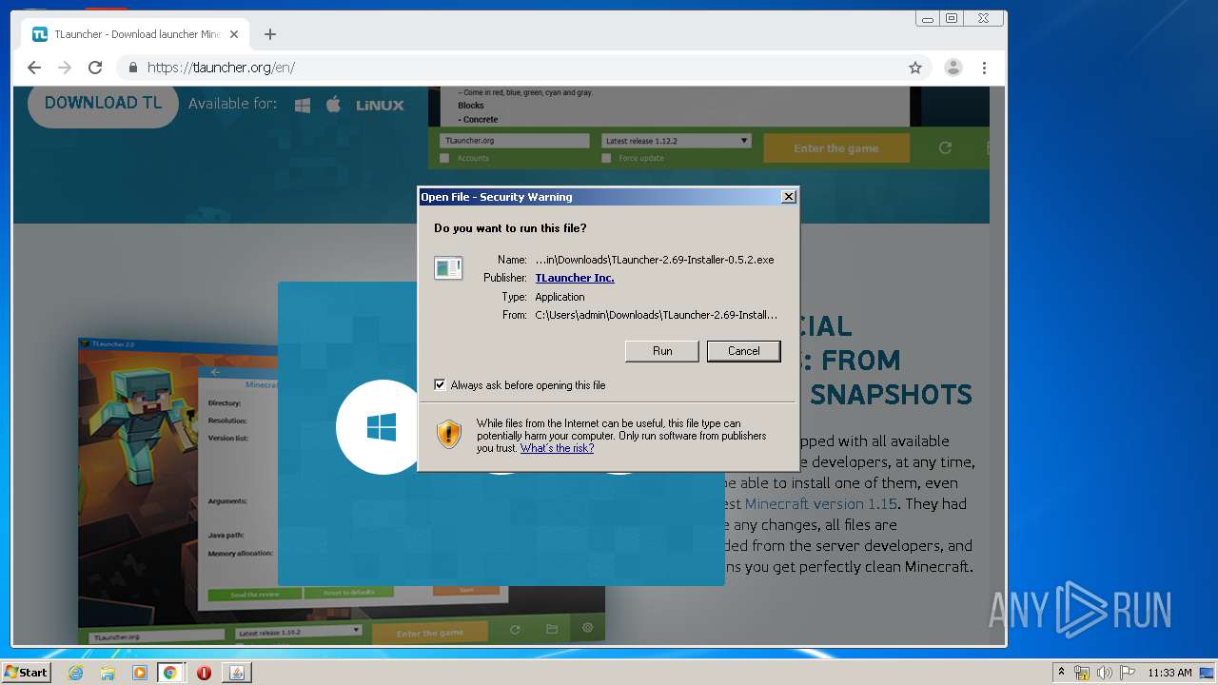Open Windows Explorer folder from taskbar
This screenshot has height=685, width=1218.
(108, 673)
